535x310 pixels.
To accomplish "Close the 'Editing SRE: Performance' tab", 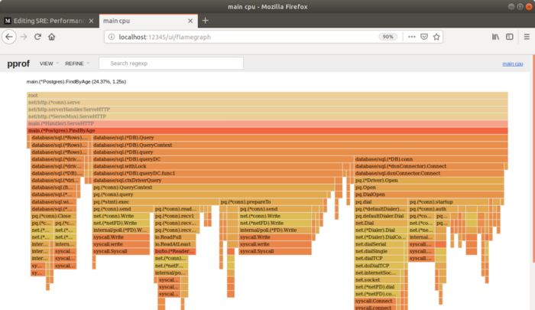I will coord(91,21).
